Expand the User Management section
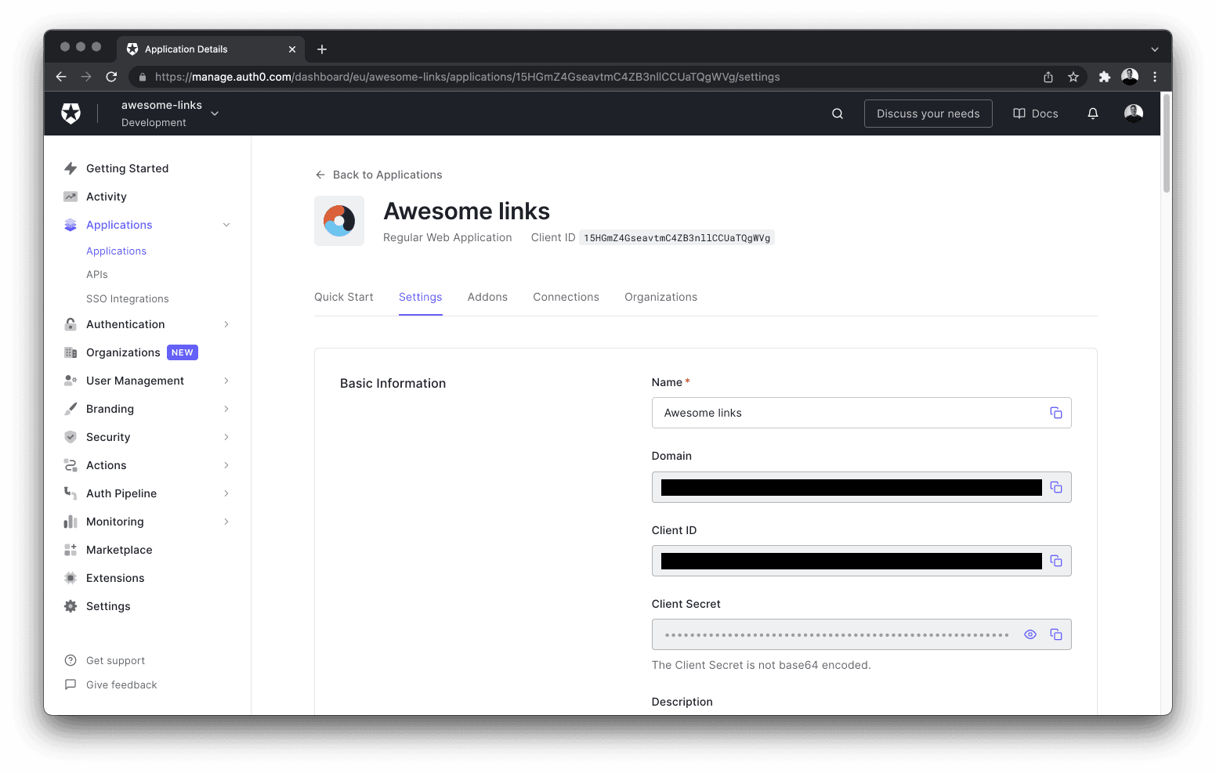Screen dimensions: 1216x773 click(134, 381)
